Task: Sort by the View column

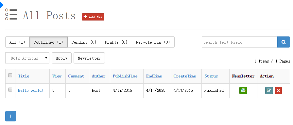Action: (57, 76)
